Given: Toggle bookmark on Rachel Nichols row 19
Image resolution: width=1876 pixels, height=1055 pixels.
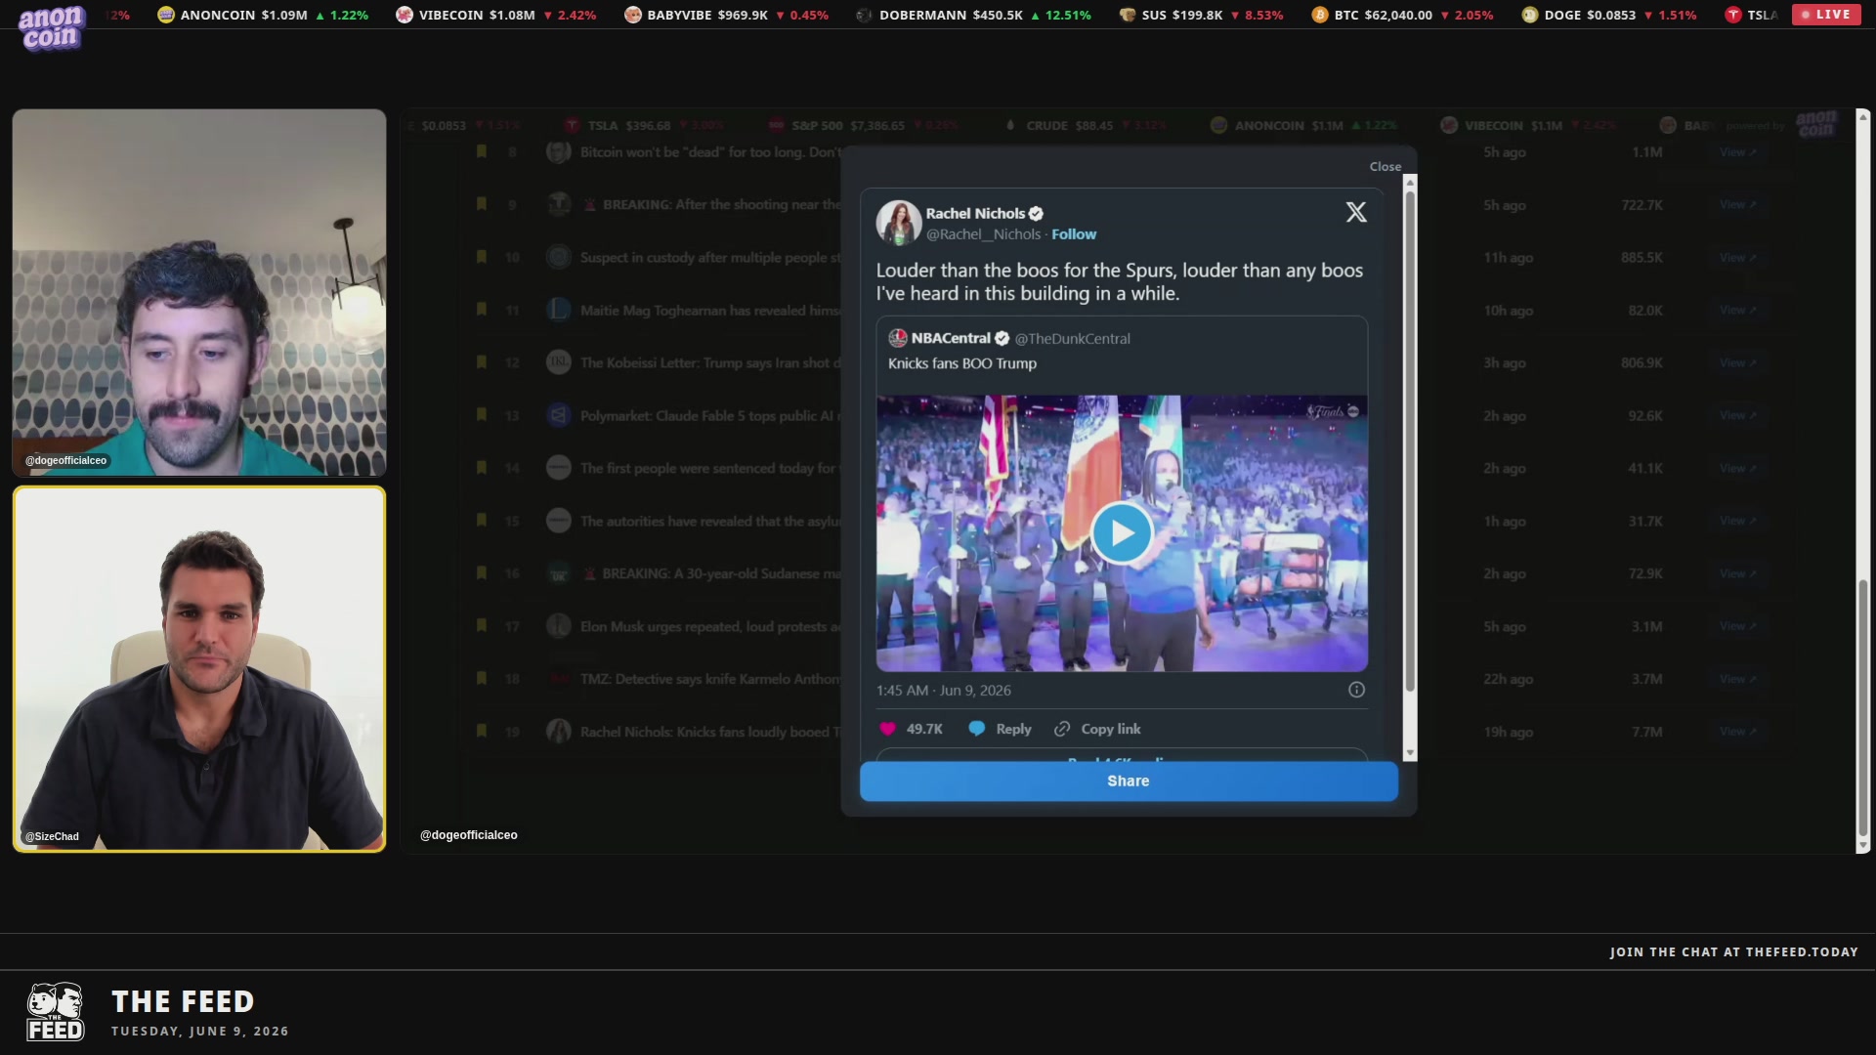Looking at the screenshot, I should (x=482, y=731).
